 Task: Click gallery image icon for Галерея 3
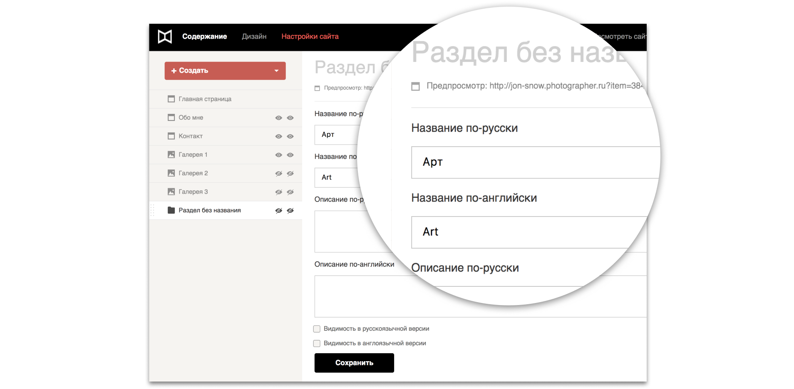point(171,192)
